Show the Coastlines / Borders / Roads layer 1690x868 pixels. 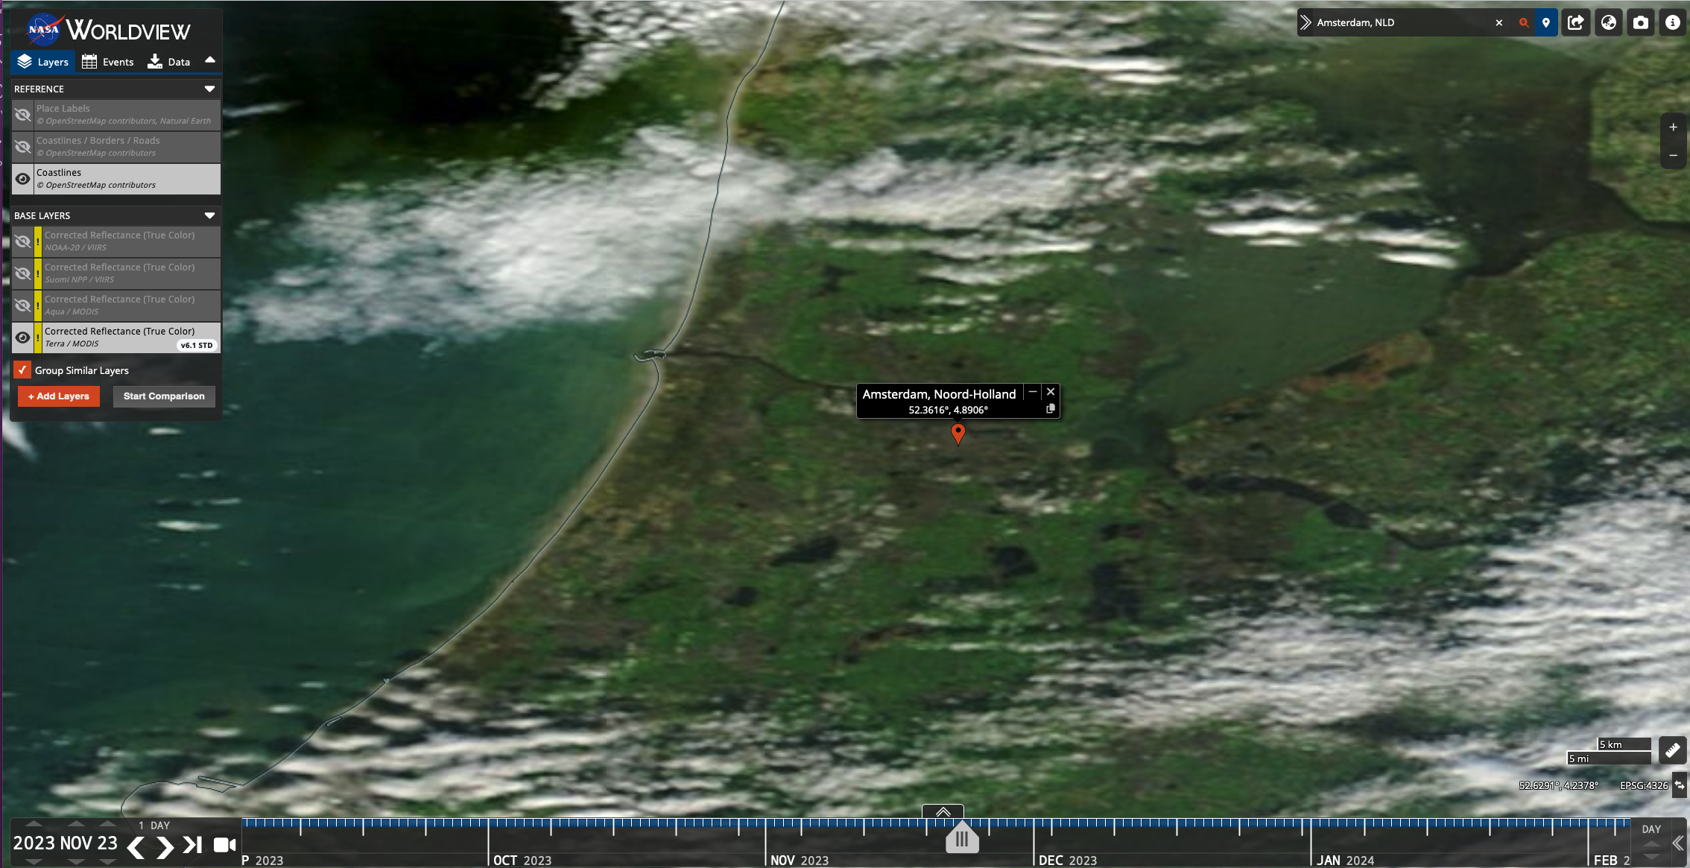tap(23, 147)
